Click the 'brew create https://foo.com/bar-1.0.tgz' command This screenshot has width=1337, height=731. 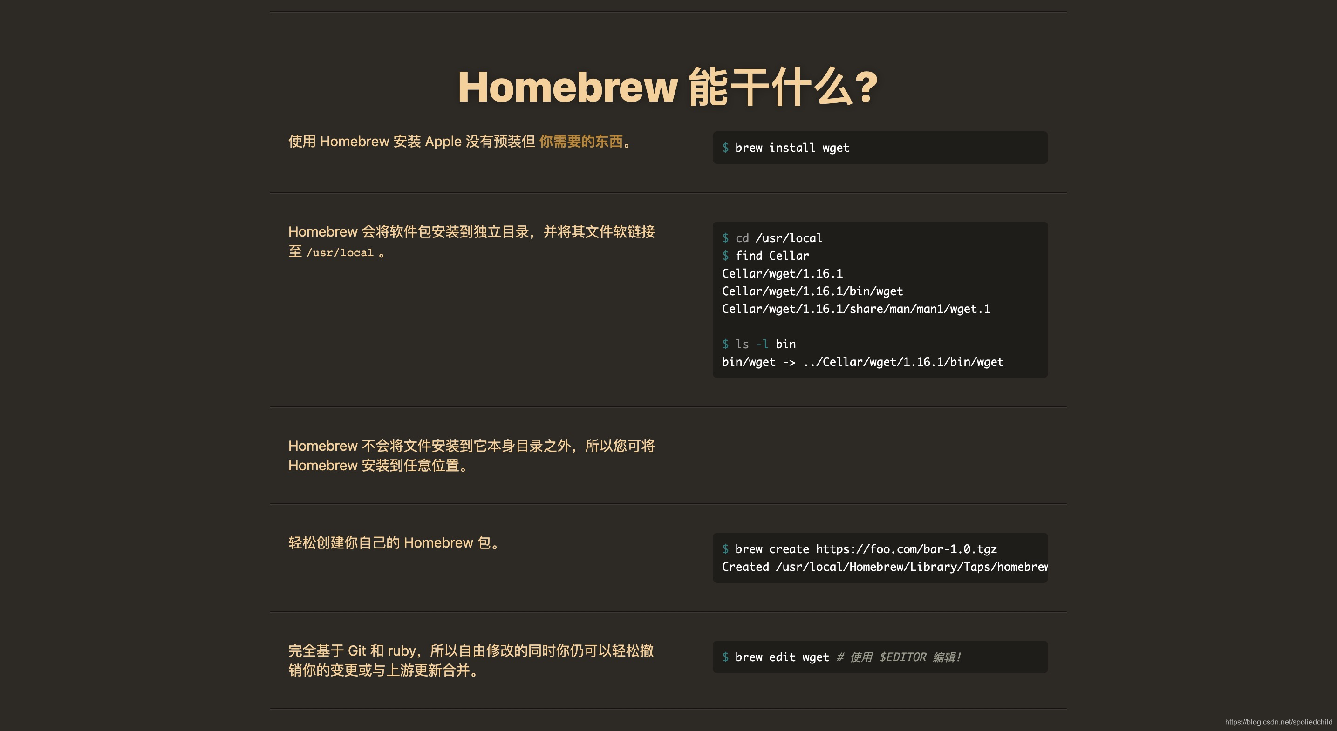(x=865, y=549)
